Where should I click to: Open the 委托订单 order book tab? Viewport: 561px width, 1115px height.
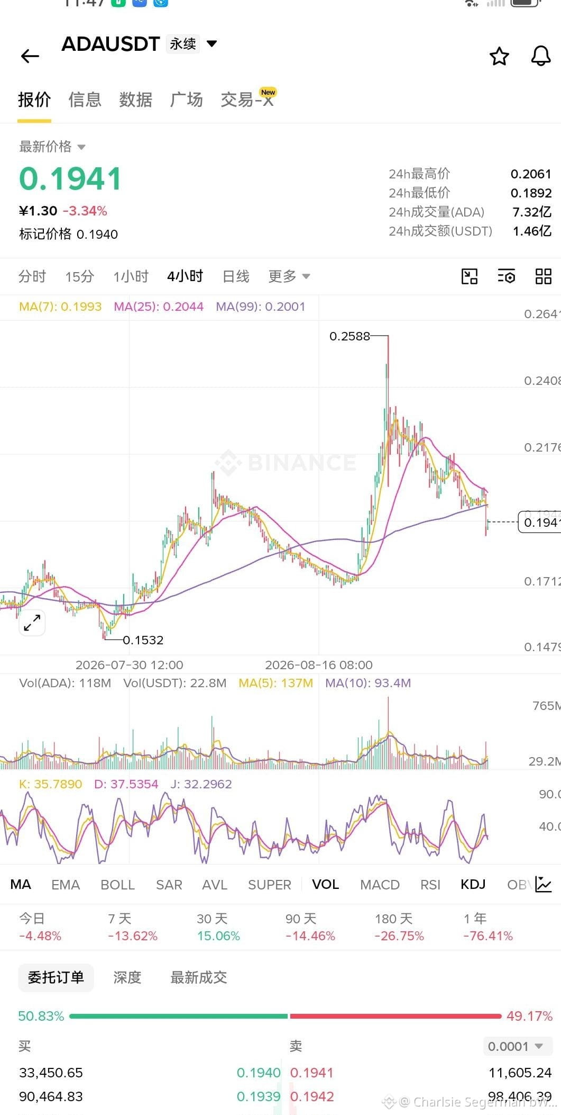pos(56,977)
